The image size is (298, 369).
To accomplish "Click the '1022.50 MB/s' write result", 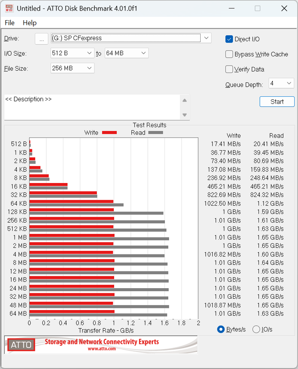I will coord(222,204).
